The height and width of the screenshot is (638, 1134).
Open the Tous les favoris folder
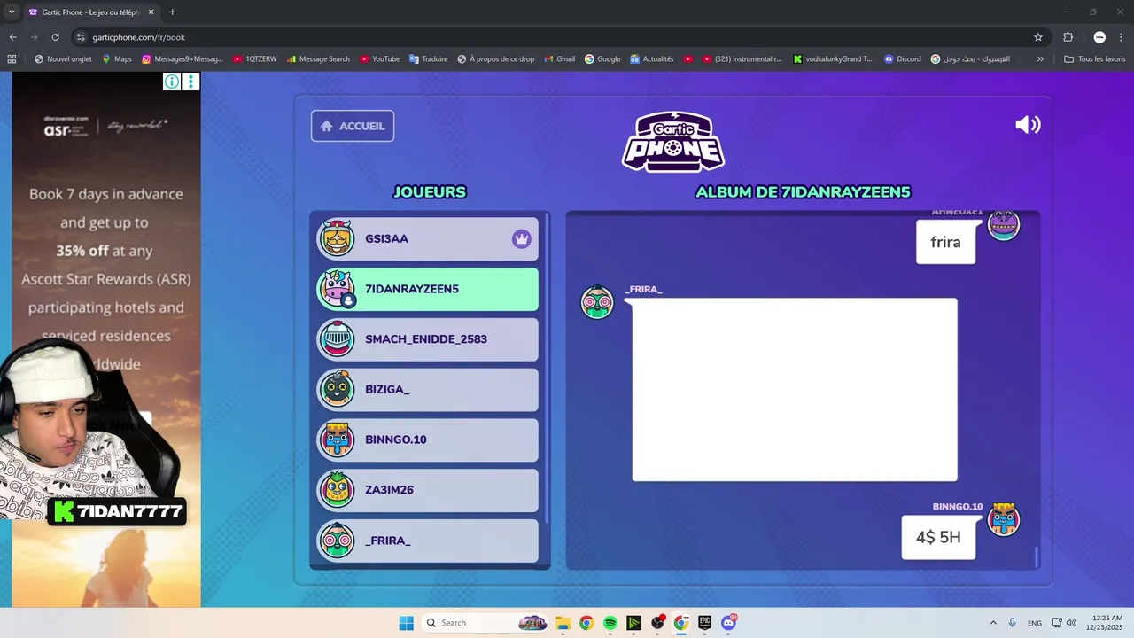[x=1094, y=59]
